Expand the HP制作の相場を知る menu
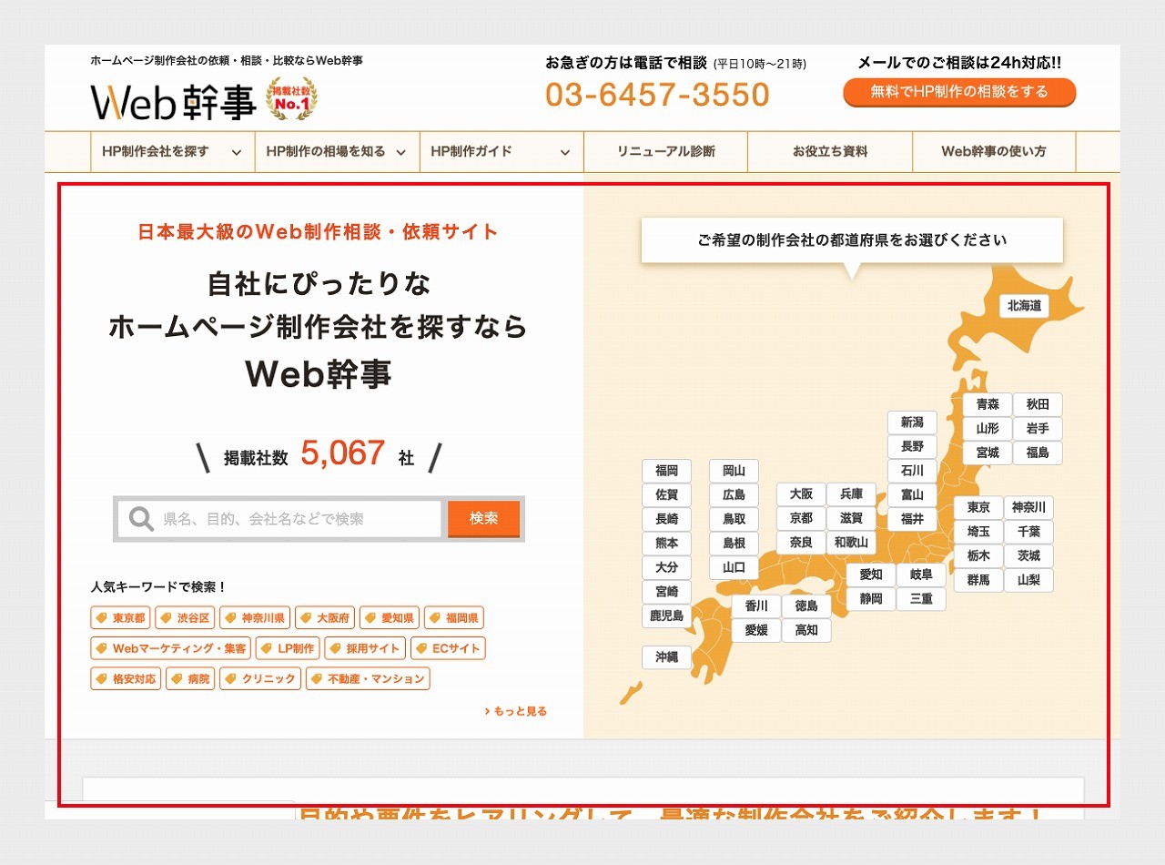The width and height of the screenshot is (1165, 865). [x=337, y=152]
